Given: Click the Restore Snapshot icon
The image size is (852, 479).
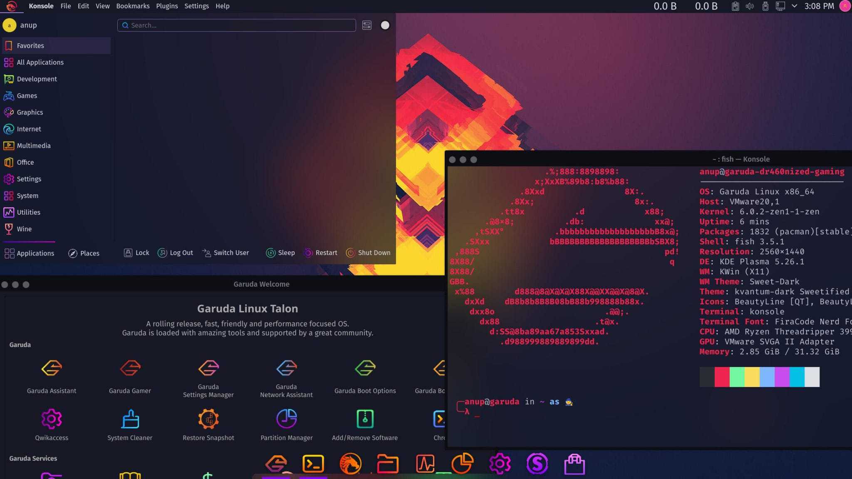Looking at the screenshot, I should point(208,419).
